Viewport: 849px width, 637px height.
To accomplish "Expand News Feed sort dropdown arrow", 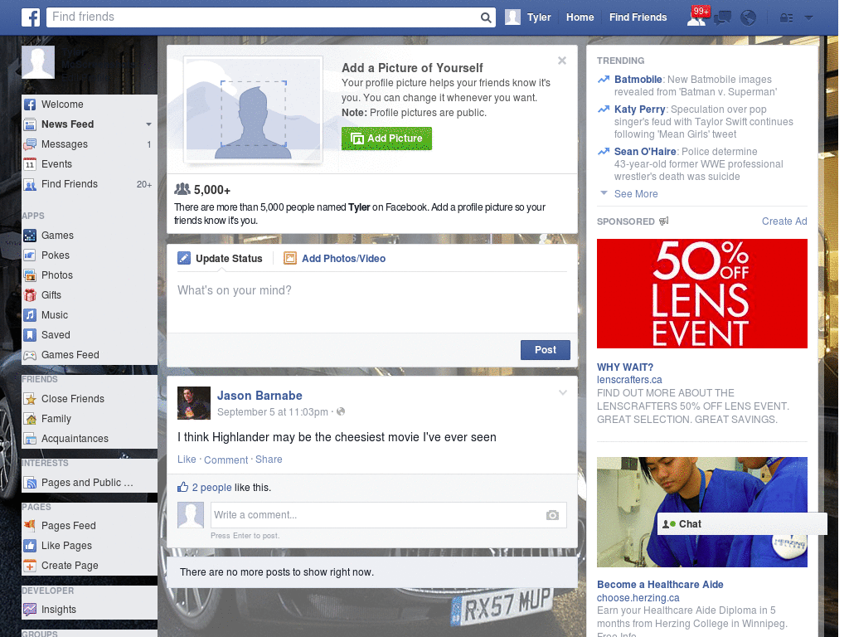I will (x=148, y=124).
